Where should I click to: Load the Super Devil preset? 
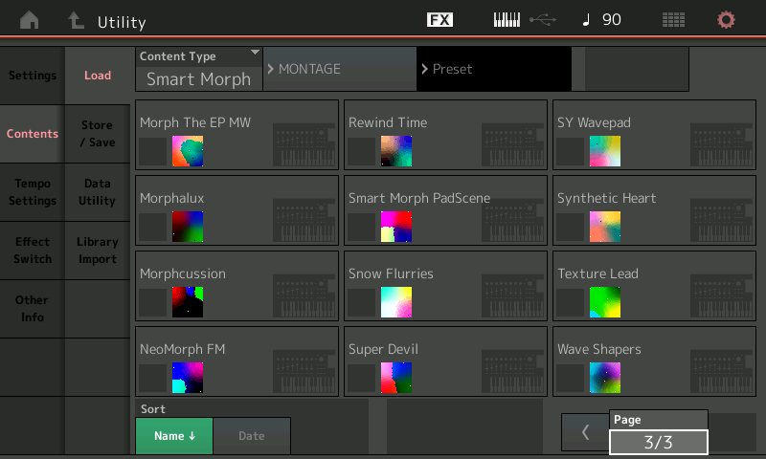point(445,361)
